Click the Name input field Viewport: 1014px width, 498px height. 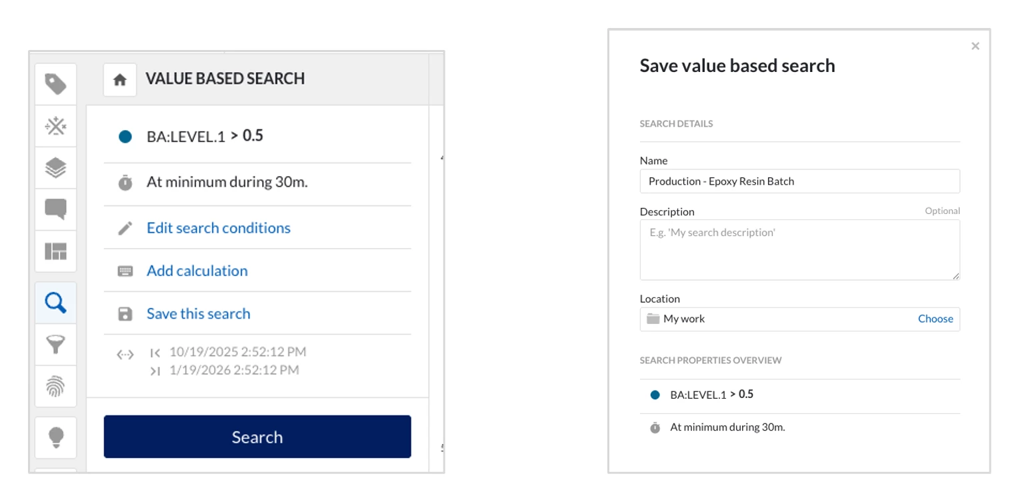pos(799,181)
